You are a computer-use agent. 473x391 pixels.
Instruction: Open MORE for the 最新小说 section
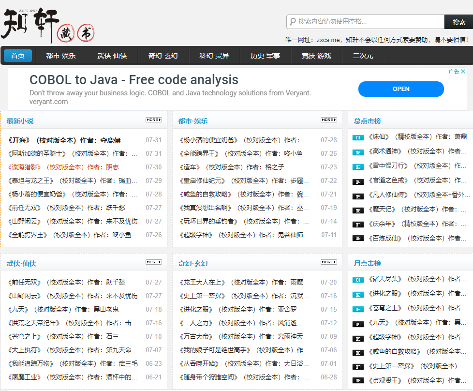153,120
